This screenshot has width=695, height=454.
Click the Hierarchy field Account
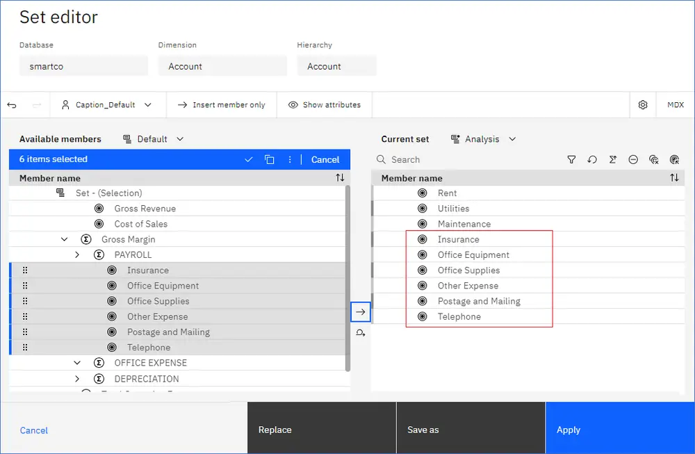[337, 67]
